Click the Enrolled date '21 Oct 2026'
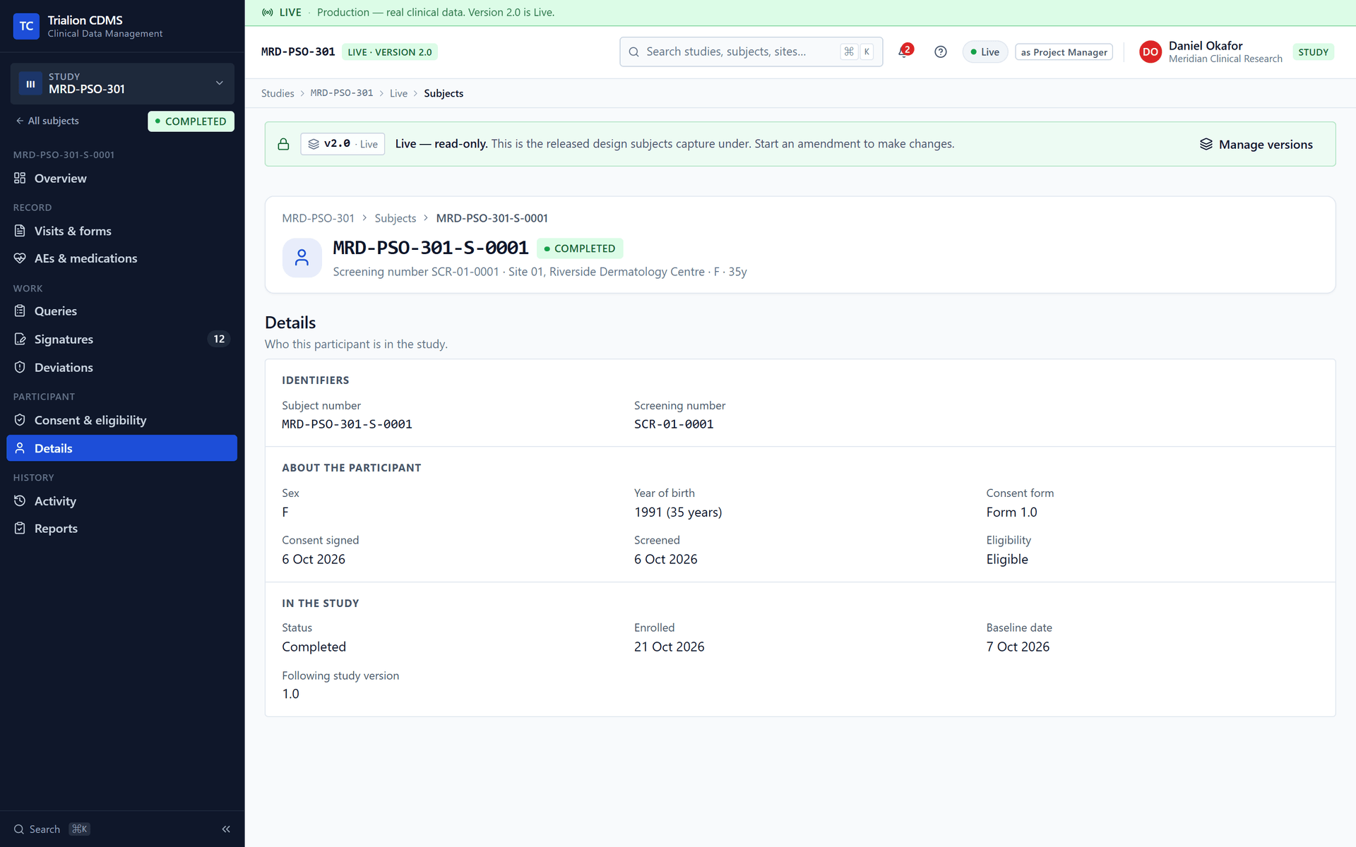Screen dimensions: 1356x847 pos(669,647)
